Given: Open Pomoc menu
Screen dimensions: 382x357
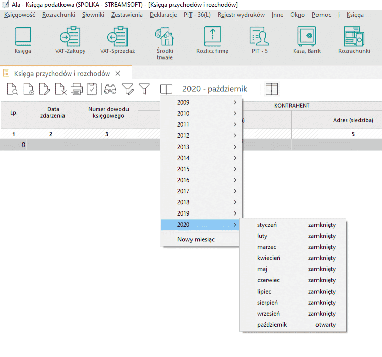Looking at the screenshot, I should click(x=322, y=15).
